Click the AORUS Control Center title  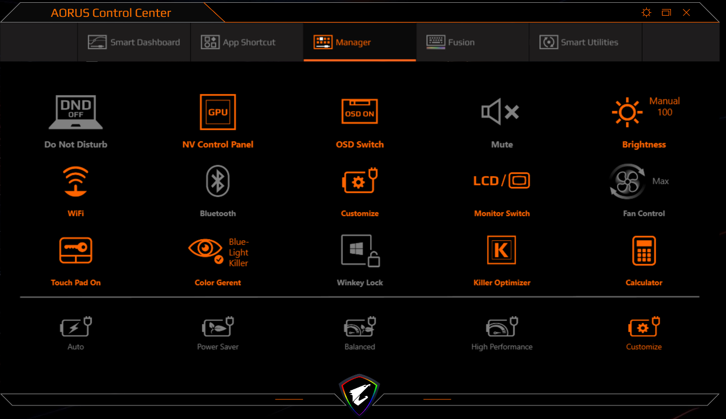pyautogui.click(x=111, y=13)
